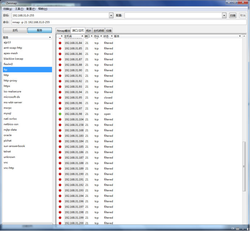The width and height of the screenshot is (250, 231).
Task: Click the results list vertical scrollbar
Action: pyautogui.click(x=244, y=166)
